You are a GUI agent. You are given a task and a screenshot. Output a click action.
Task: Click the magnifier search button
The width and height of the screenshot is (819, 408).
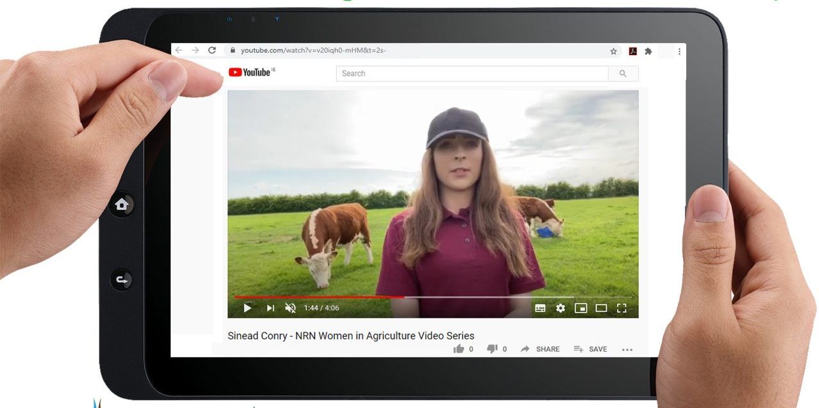pyautogui.click(x=623, y=74)
